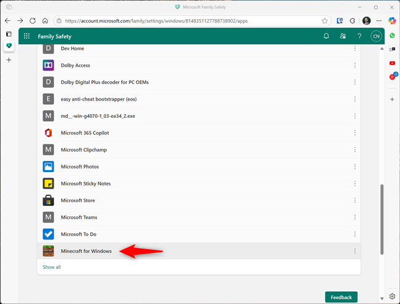This screenshot has width=400, height=304.
Task: Open more options for Dolby Access
Action: pos(355,65)
